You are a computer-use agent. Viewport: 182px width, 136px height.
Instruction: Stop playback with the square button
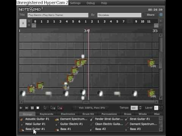click(x=38, y=108)
